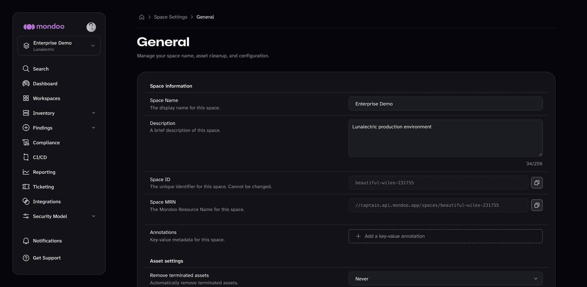Click the Inventory server icon
Viewport: 587px width, 287px height.
point(26,113)
